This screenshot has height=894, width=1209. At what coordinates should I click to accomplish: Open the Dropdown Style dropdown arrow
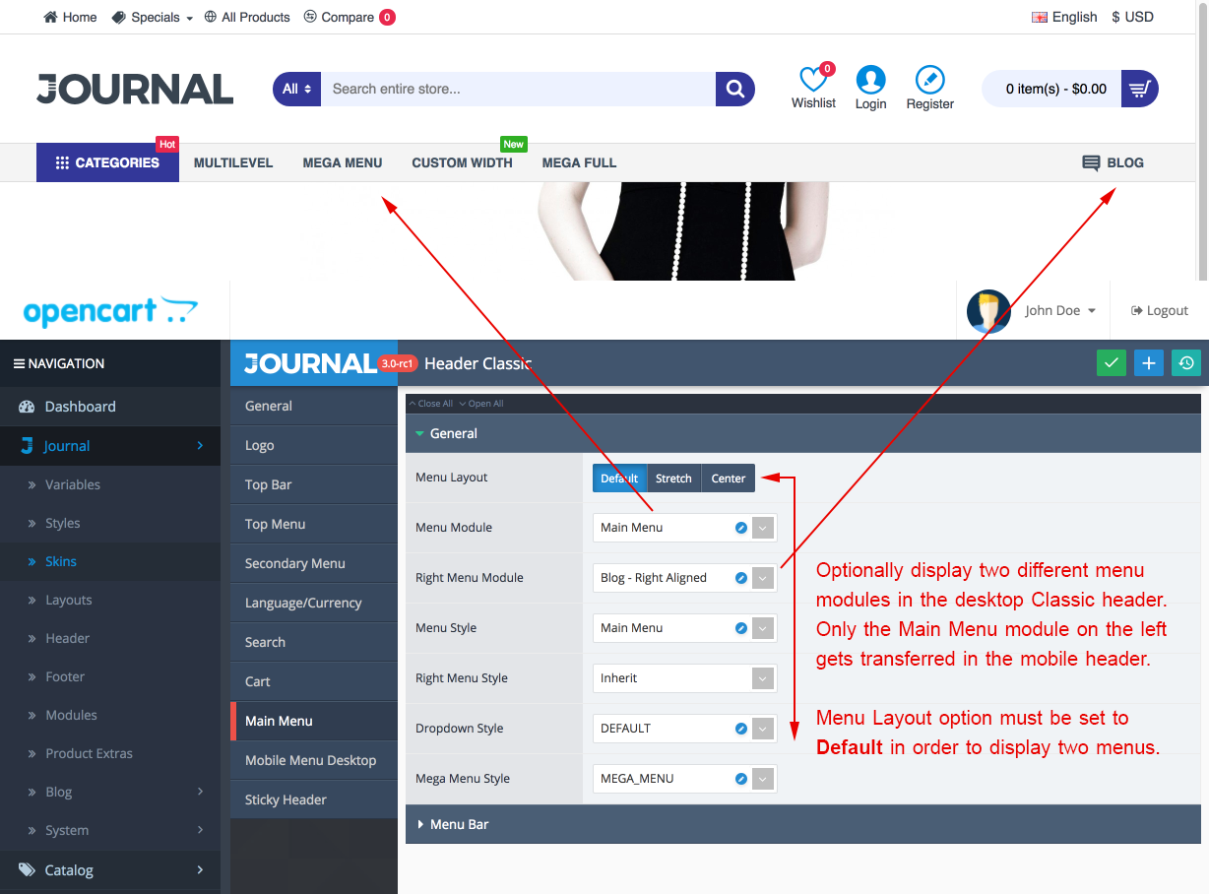click(764, 729)
